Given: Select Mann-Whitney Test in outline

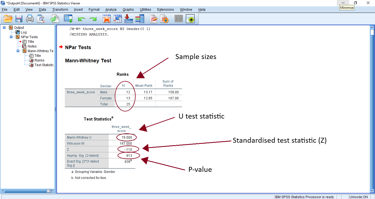Looking at the screenshot, I should tap(40, 51).
